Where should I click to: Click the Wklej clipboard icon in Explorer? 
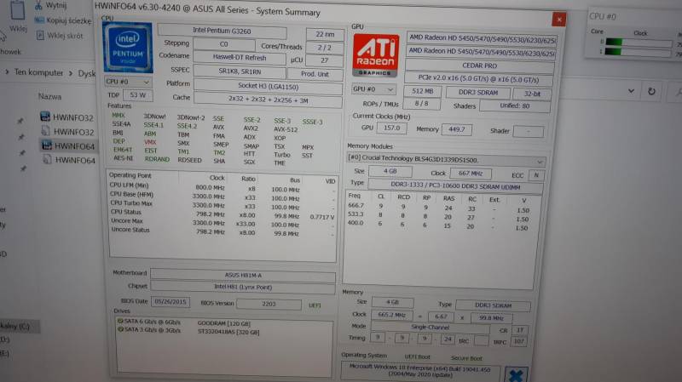(x=17, y=9)
